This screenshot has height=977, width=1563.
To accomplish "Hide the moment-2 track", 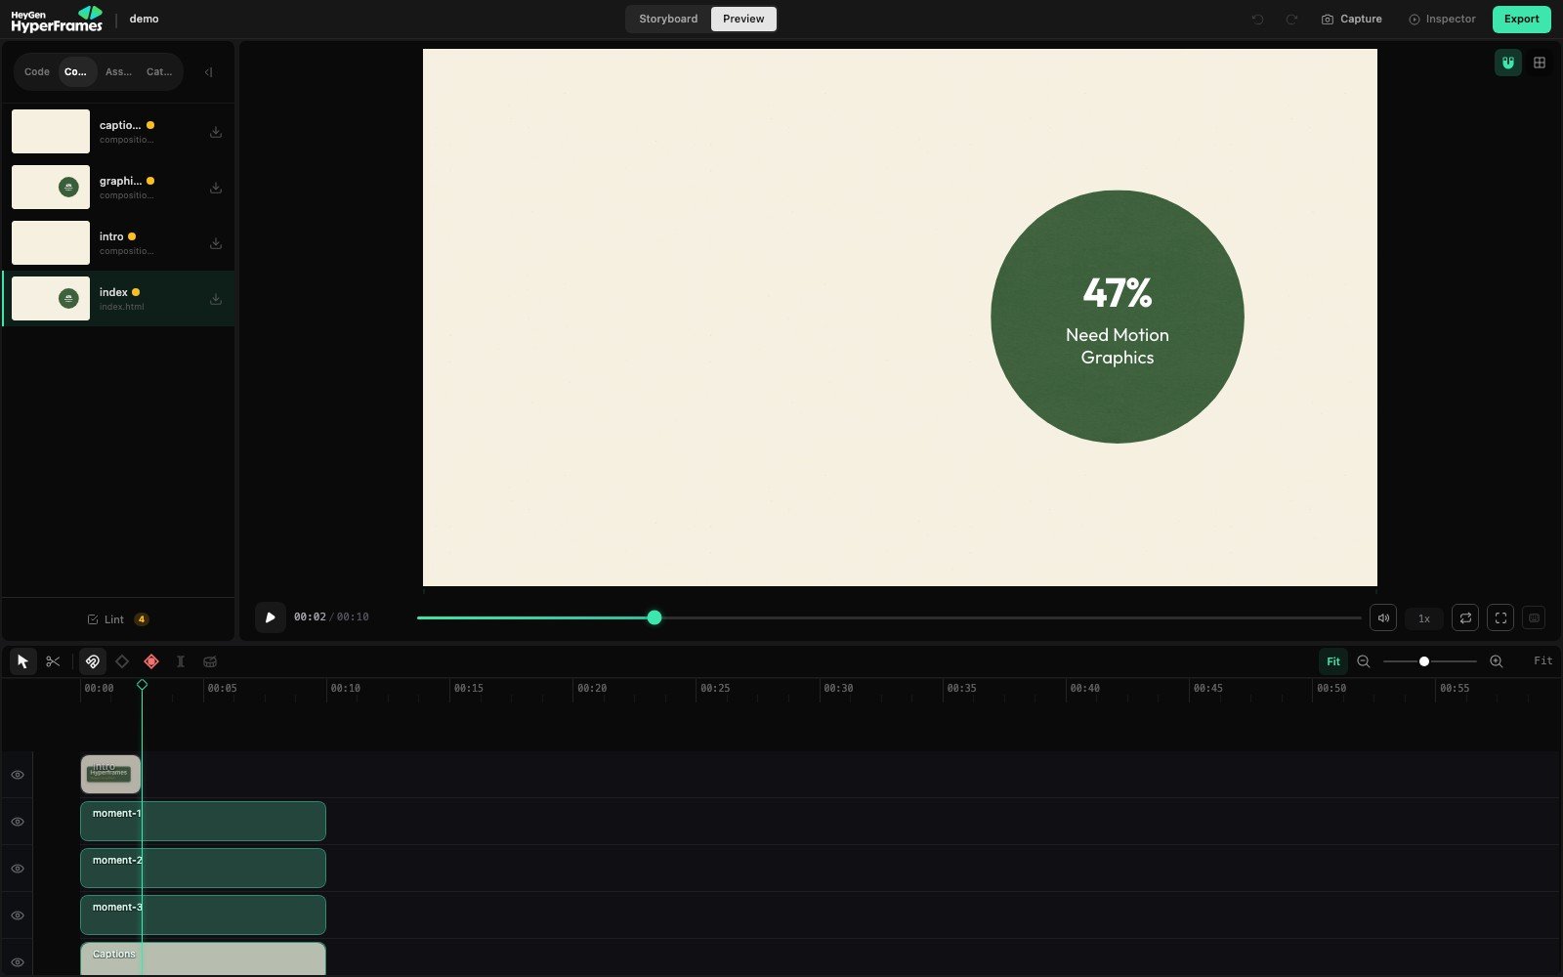I will tap(18, 869).
